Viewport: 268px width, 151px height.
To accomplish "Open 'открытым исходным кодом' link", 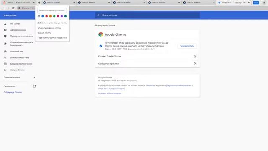I will pos(112,89).
